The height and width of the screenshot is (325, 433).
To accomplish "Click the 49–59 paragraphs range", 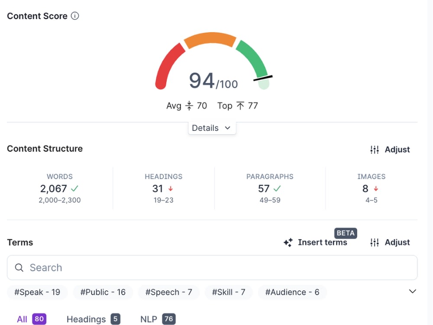I will (x=270, y=200).
